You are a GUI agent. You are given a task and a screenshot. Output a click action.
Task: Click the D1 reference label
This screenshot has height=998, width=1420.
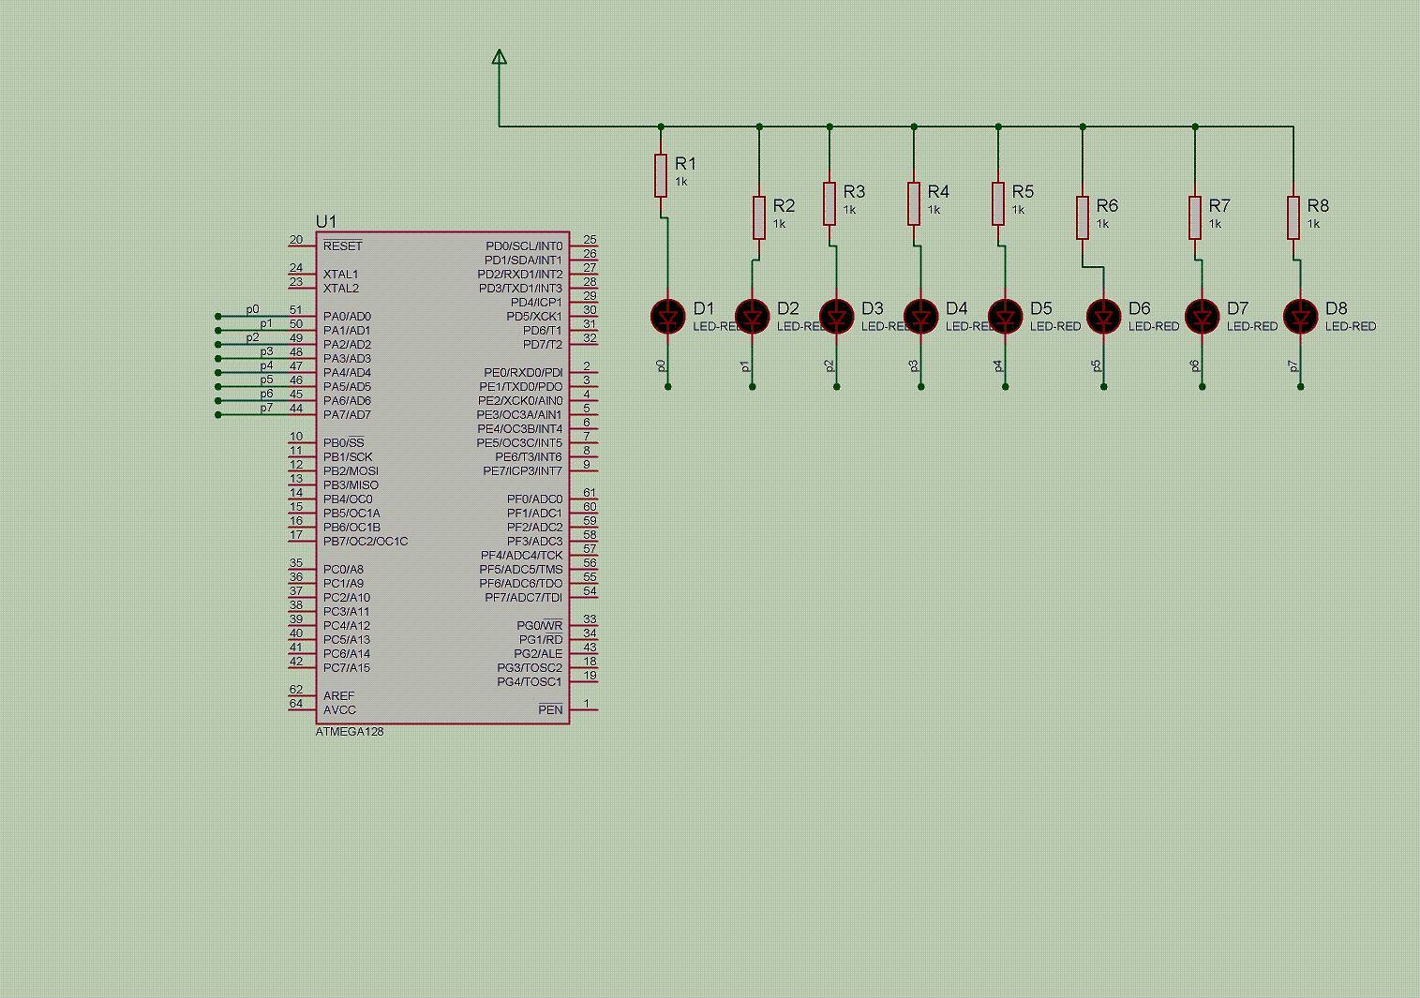click(704, 308)
